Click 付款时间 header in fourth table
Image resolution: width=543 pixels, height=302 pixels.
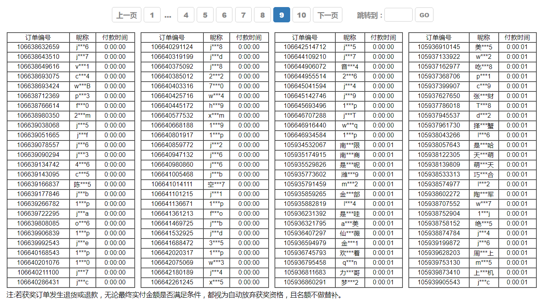pos(517,38)
